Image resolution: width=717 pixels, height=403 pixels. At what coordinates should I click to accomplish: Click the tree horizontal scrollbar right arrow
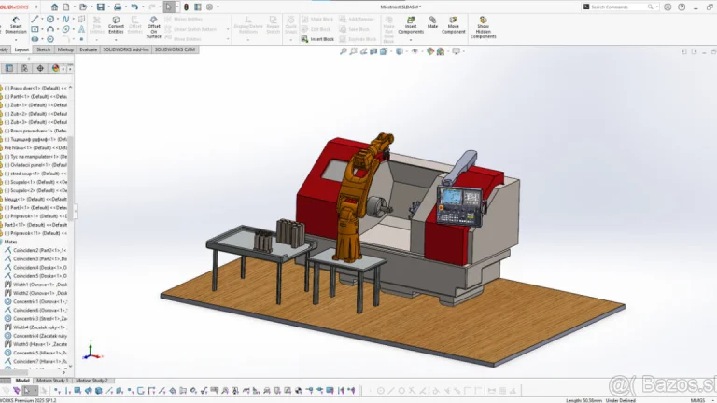tap(63, 373)
